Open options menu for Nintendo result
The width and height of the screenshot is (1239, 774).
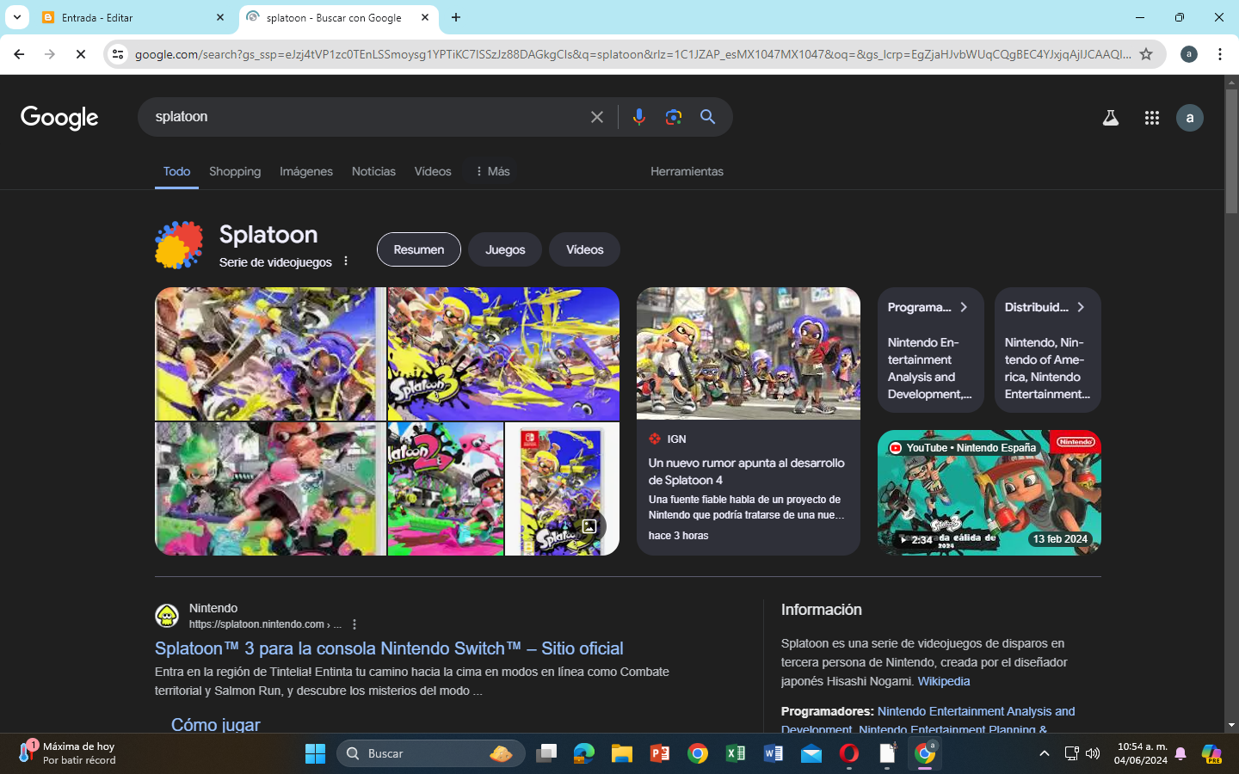click(354, 624)
